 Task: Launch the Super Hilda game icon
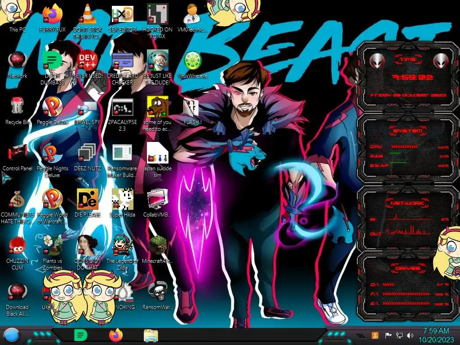tap(122, 203)
